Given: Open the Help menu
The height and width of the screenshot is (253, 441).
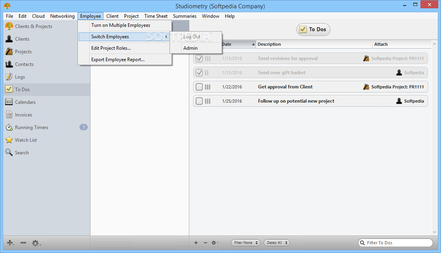Looking at the screenshot, I should pos(230,16).
